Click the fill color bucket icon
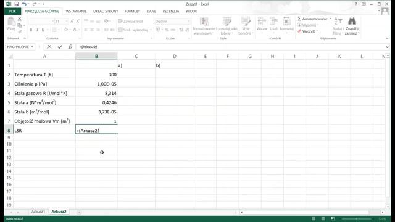 [x=66, y=30]
